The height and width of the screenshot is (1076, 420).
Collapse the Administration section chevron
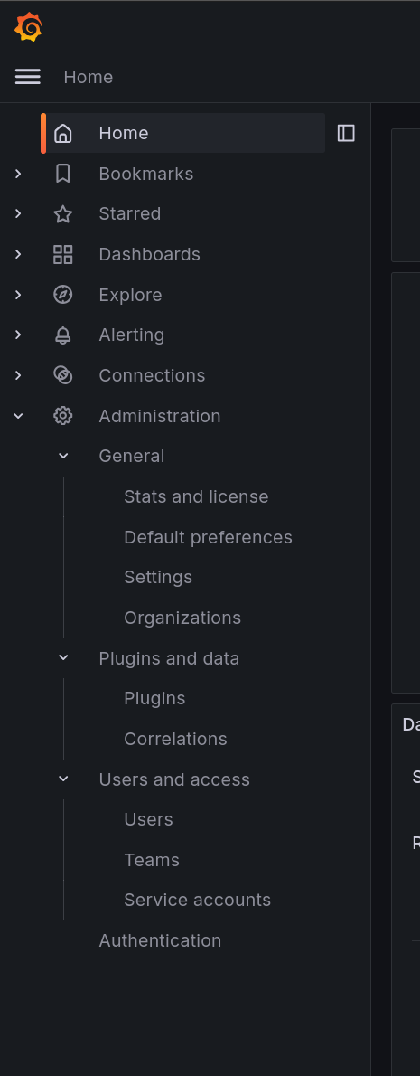click(x=18, y=416)
